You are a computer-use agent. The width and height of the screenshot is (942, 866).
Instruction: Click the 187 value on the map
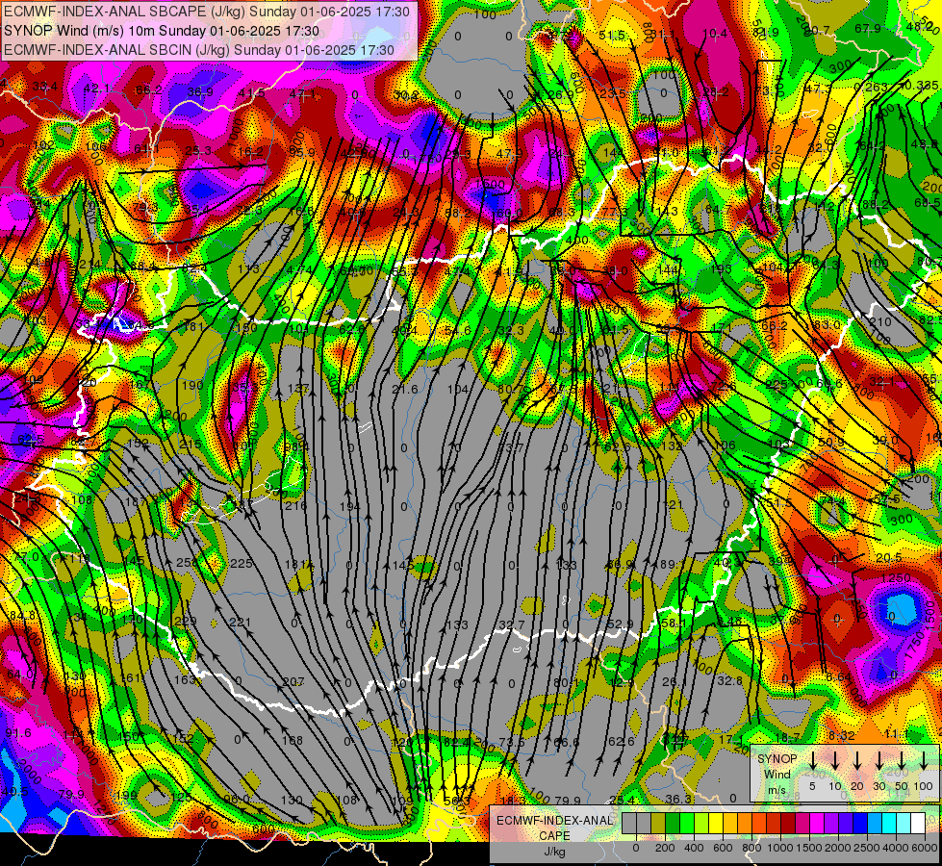(135, 502)
